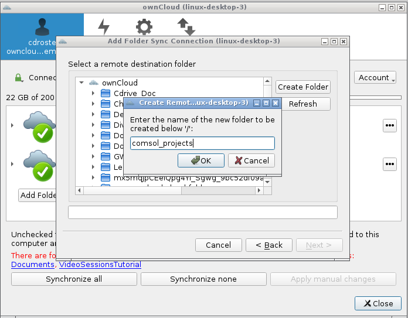Click Synchronize none button

point(203,279)
